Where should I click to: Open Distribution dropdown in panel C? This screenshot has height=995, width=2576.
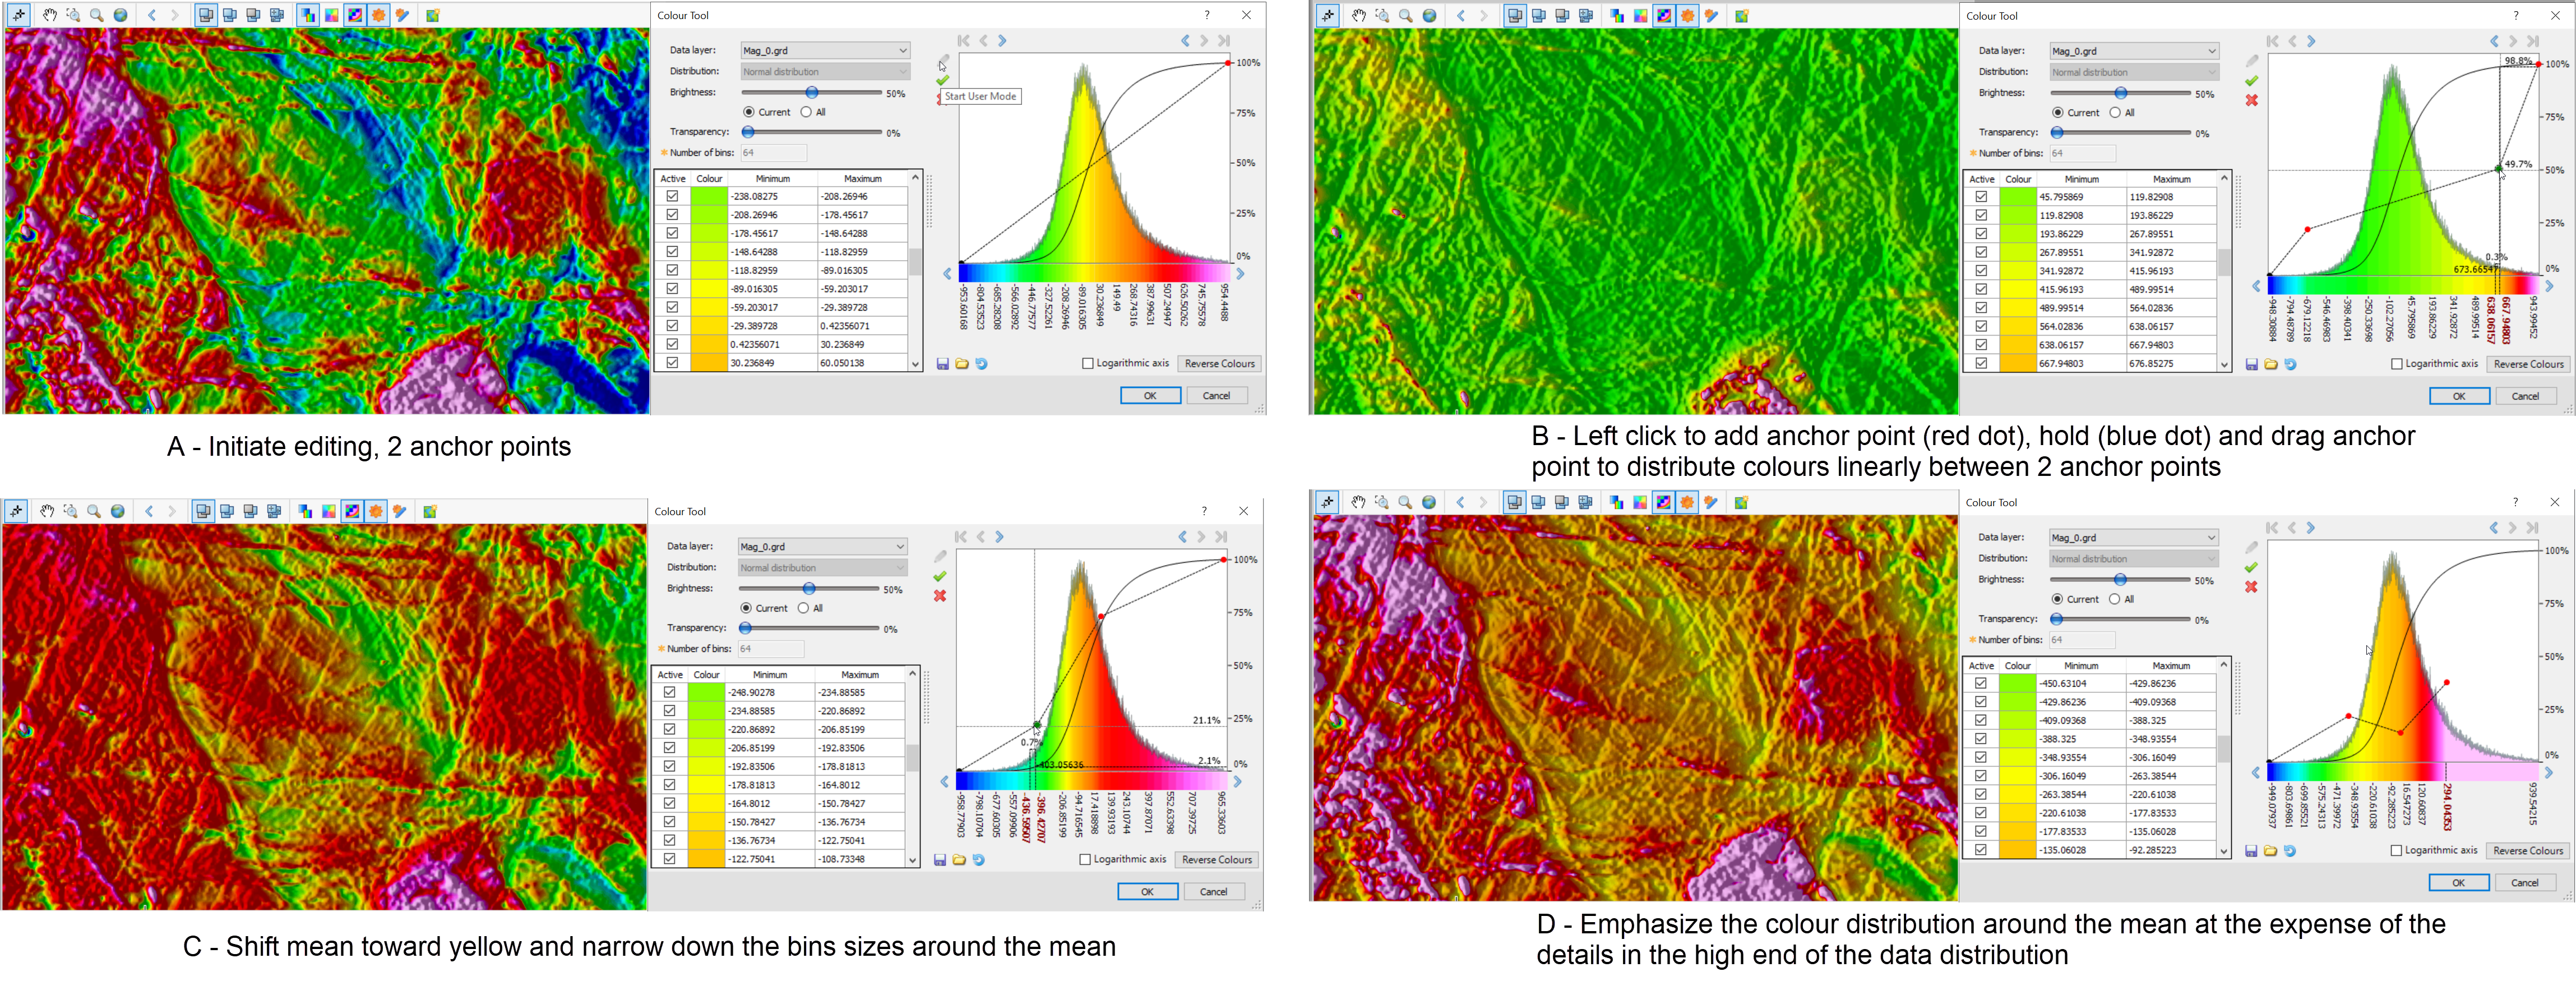point(822,567)
